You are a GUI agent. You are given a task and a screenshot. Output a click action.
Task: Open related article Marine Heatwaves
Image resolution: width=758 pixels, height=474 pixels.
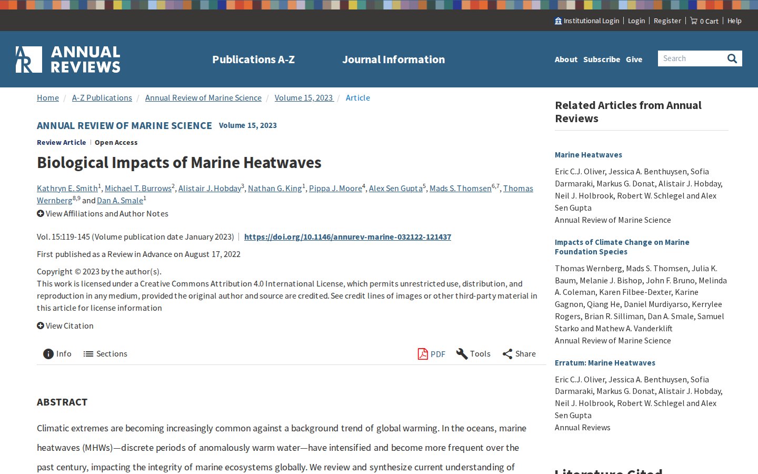[x=589, y=155]
